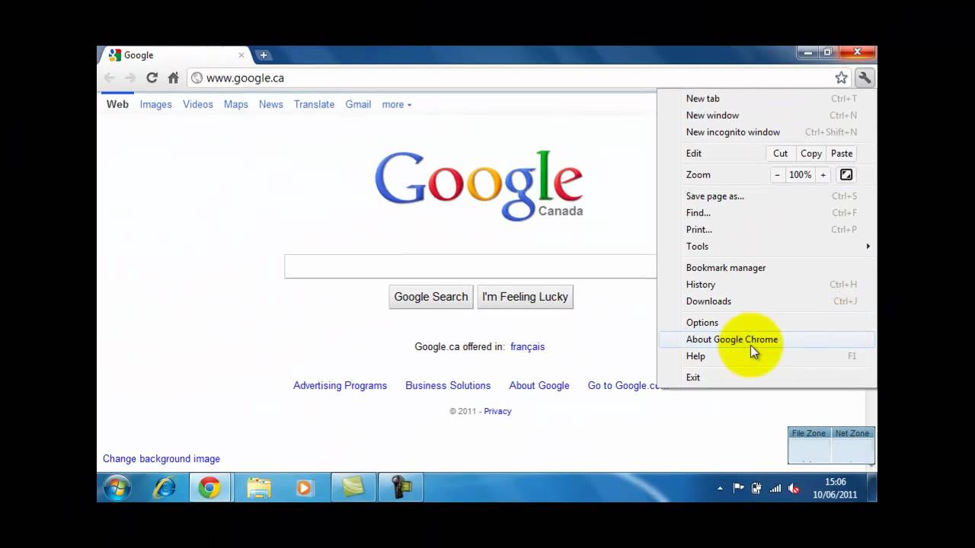Launch Windows Media Player from the taskbar

[x=305, y=488]
